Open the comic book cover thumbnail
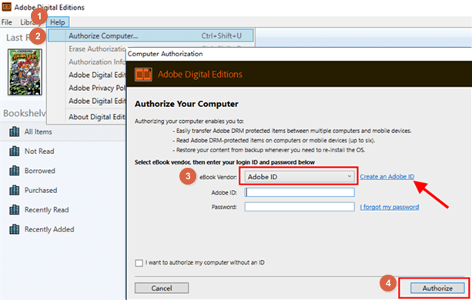The image size is (472, 300). [x=25, y=72]
